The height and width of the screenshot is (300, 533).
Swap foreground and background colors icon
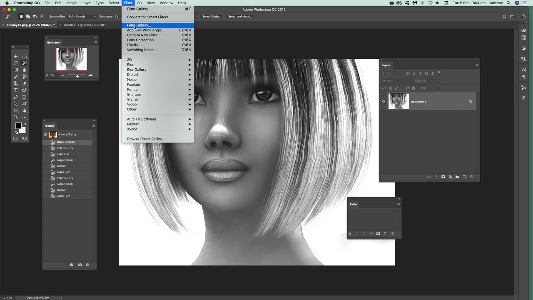pyautogui.click(x=25, y=124)
